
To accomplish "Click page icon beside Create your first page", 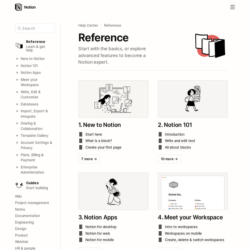I will (81, 147).
